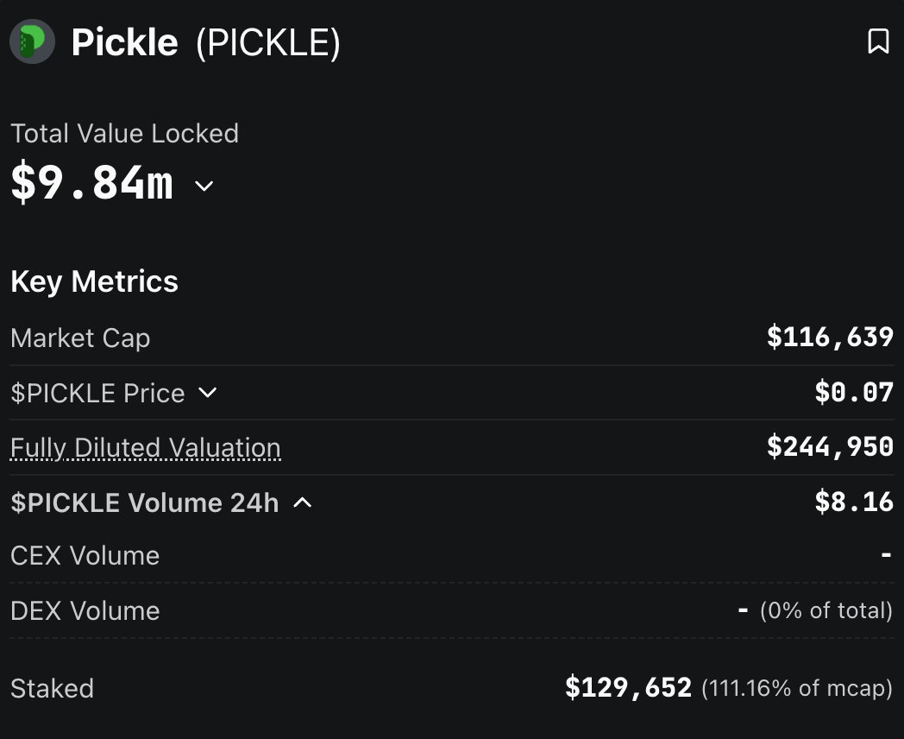Click the Staked row label

point(52,688)
